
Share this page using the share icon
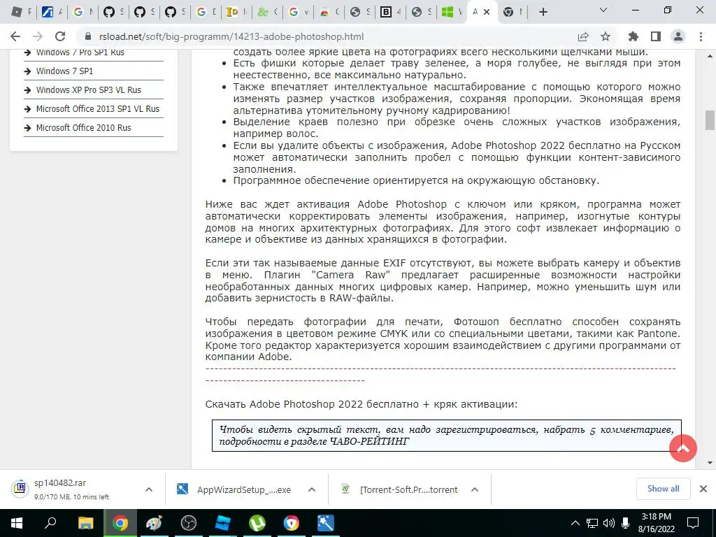tap(583, 36)
